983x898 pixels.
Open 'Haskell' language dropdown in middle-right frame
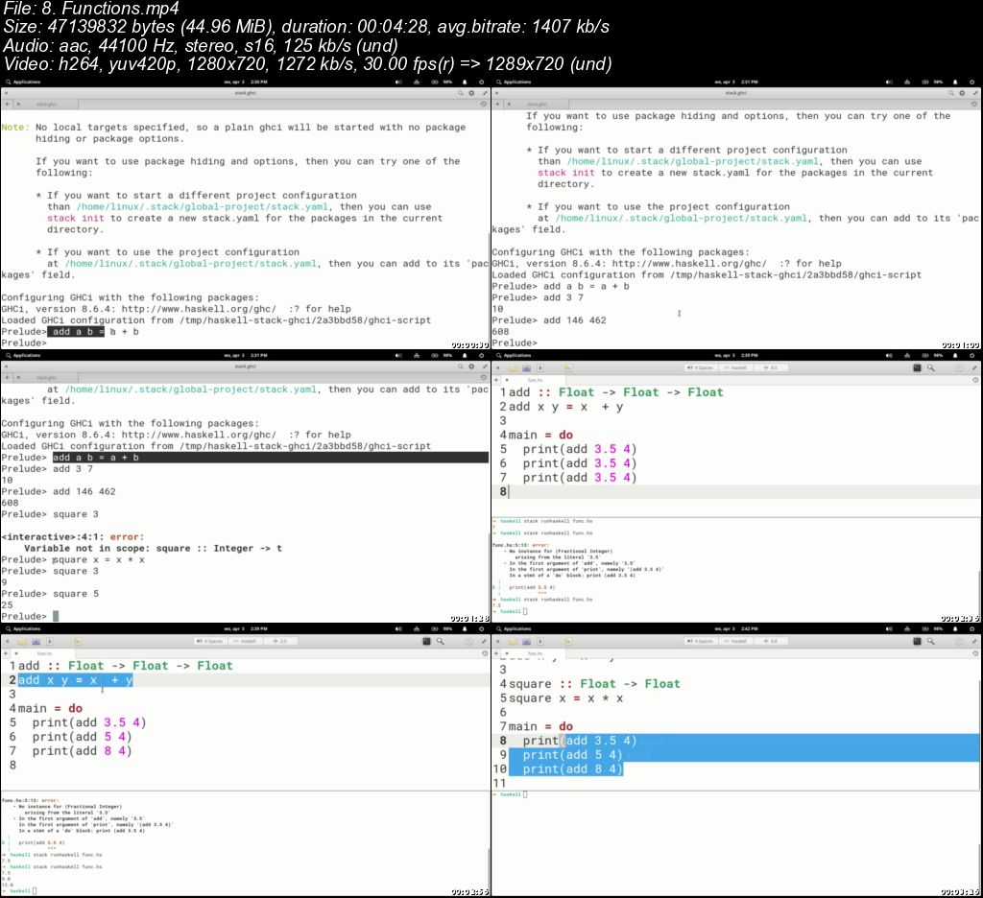tap(734, 367)
